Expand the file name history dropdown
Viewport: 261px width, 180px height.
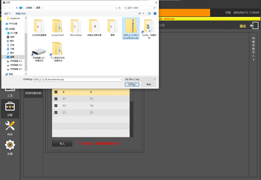click(x=121, y=79)
